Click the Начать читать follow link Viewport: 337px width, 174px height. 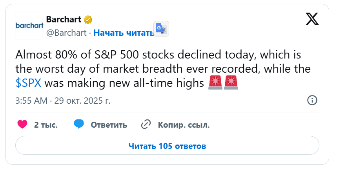124,33
